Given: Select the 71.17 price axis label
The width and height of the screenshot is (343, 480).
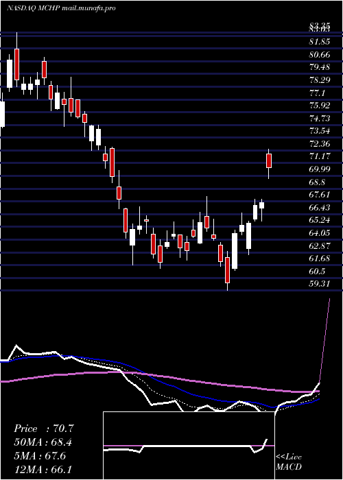Looking at the screenshot, I should tap(319, 156).
